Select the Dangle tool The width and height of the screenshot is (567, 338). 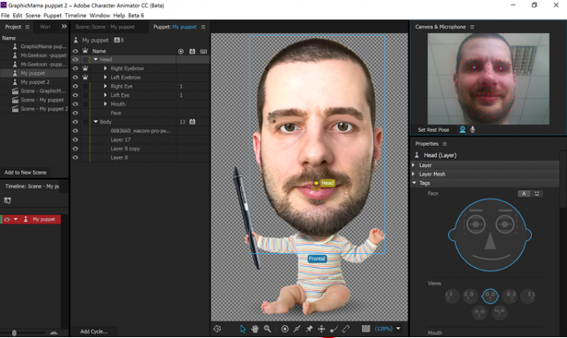point(334,328)
